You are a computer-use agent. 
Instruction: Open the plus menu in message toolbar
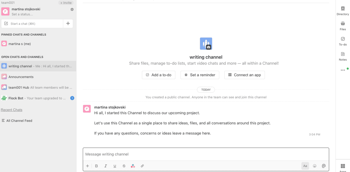[x=87, y=166]
